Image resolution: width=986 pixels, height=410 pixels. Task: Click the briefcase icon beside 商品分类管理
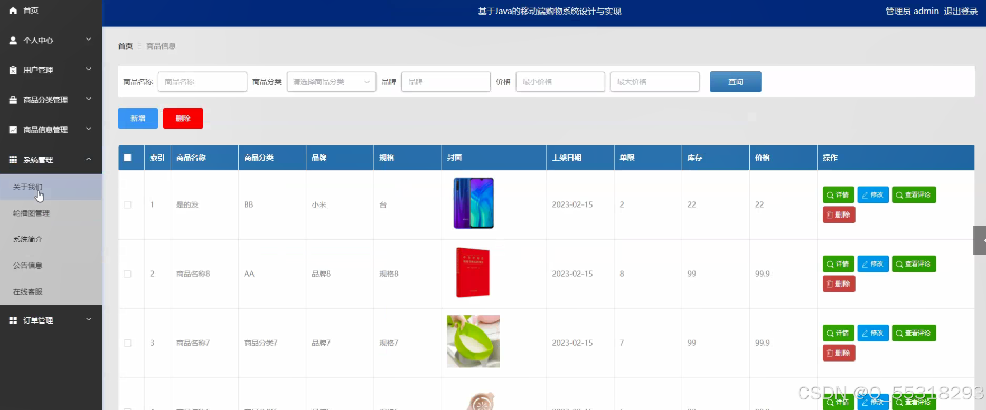(13, 100)
